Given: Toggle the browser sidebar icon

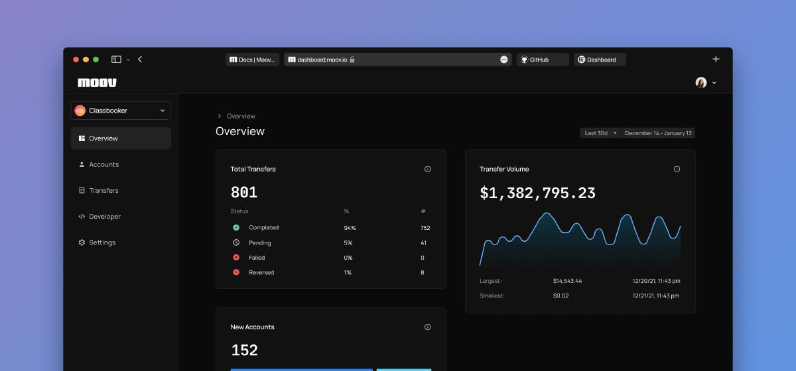Looking at the screenshot, I should coord(116,59).
